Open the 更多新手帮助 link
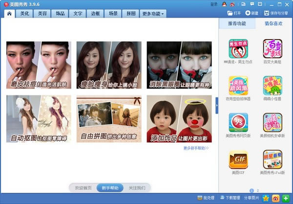Image resolution: width=293 pixels, height=204 pixels. (x=196, y=148)
